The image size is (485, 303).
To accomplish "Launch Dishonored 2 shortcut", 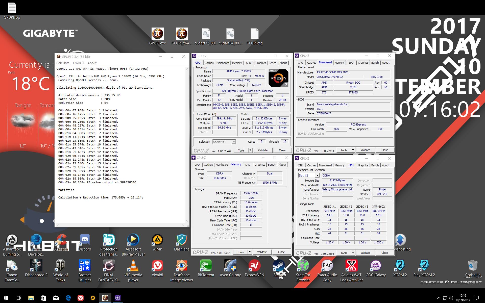I will click(x=36, y=268).
